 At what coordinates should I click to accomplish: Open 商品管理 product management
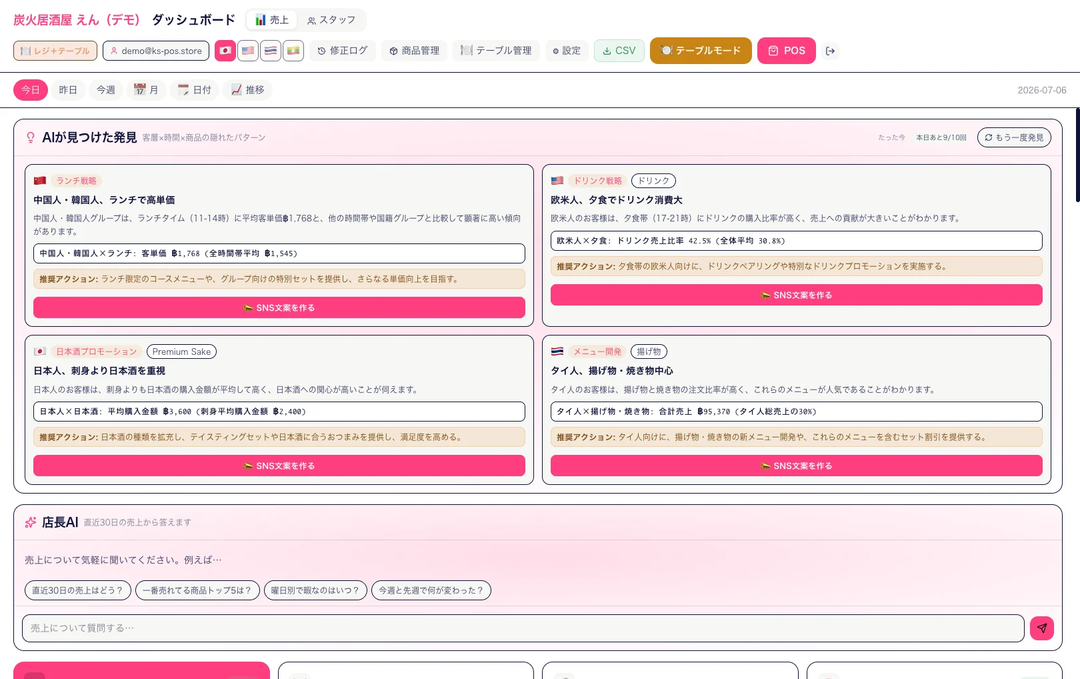tap(415, 51)
